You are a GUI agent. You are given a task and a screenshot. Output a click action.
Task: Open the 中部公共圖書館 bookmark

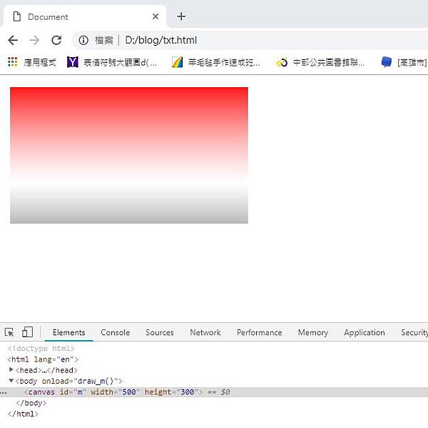320,63
